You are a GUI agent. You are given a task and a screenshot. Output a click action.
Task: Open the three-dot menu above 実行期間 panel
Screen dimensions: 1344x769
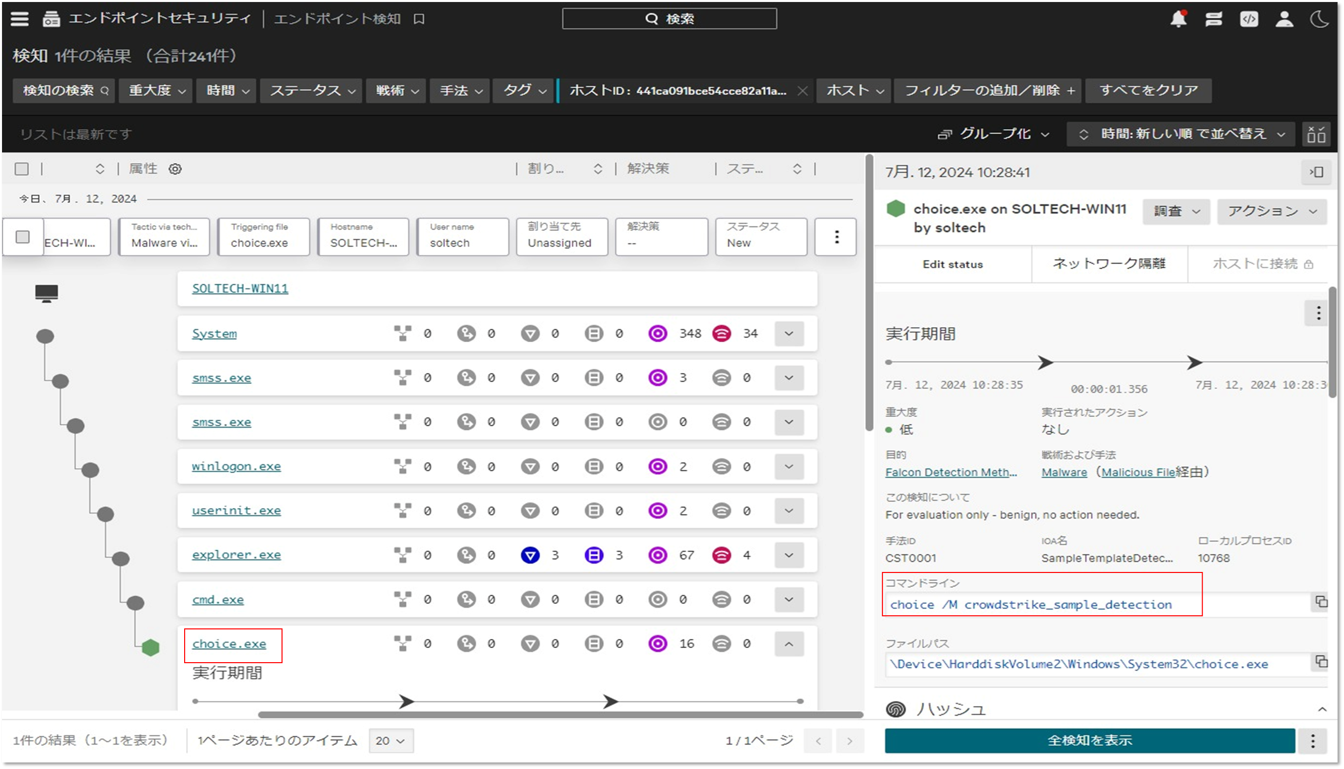coord(1318,312)
